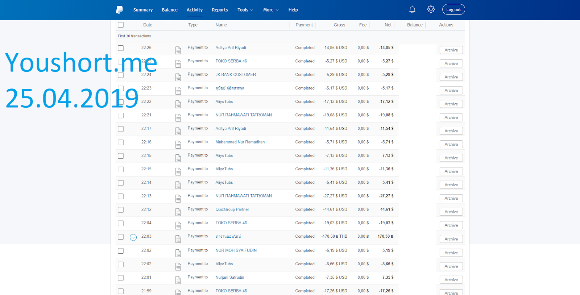The height and width of the screenshot is (295, 580).
Task: Open details icon for 22:17 Aditya Arif Riyadi payment
Action: coord(178,131)
